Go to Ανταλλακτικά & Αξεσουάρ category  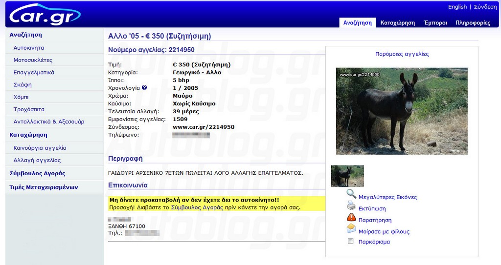coord(49,122)
